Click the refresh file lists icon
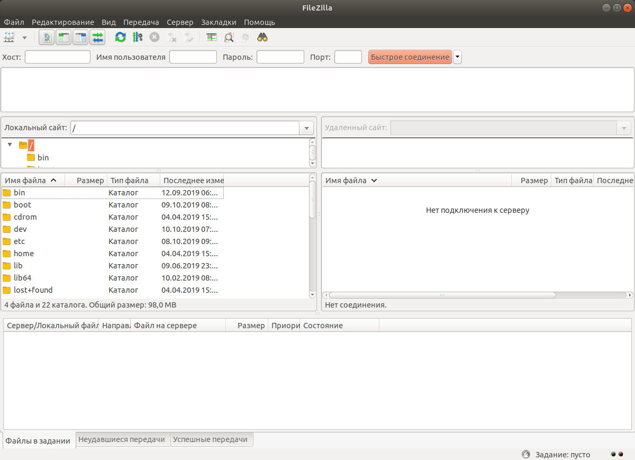 click(x=121, y=38)
